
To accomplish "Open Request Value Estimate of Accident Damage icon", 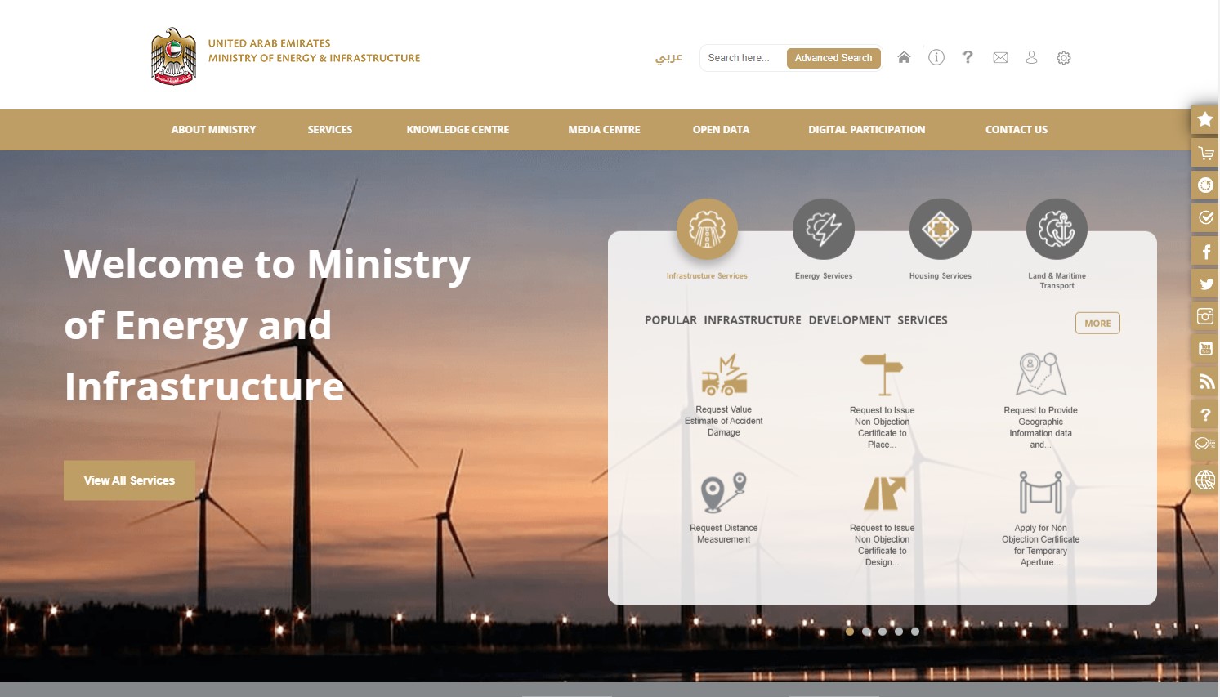I will pyautogui.click(x=724, y=375).
